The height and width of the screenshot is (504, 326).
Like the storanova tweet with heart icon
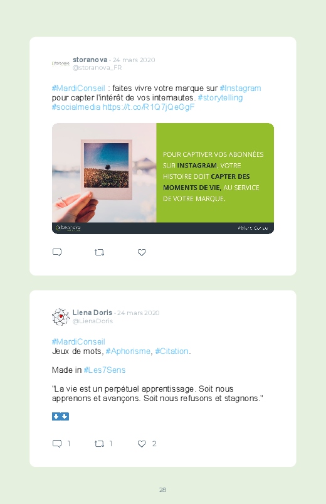tap(142, 253)
